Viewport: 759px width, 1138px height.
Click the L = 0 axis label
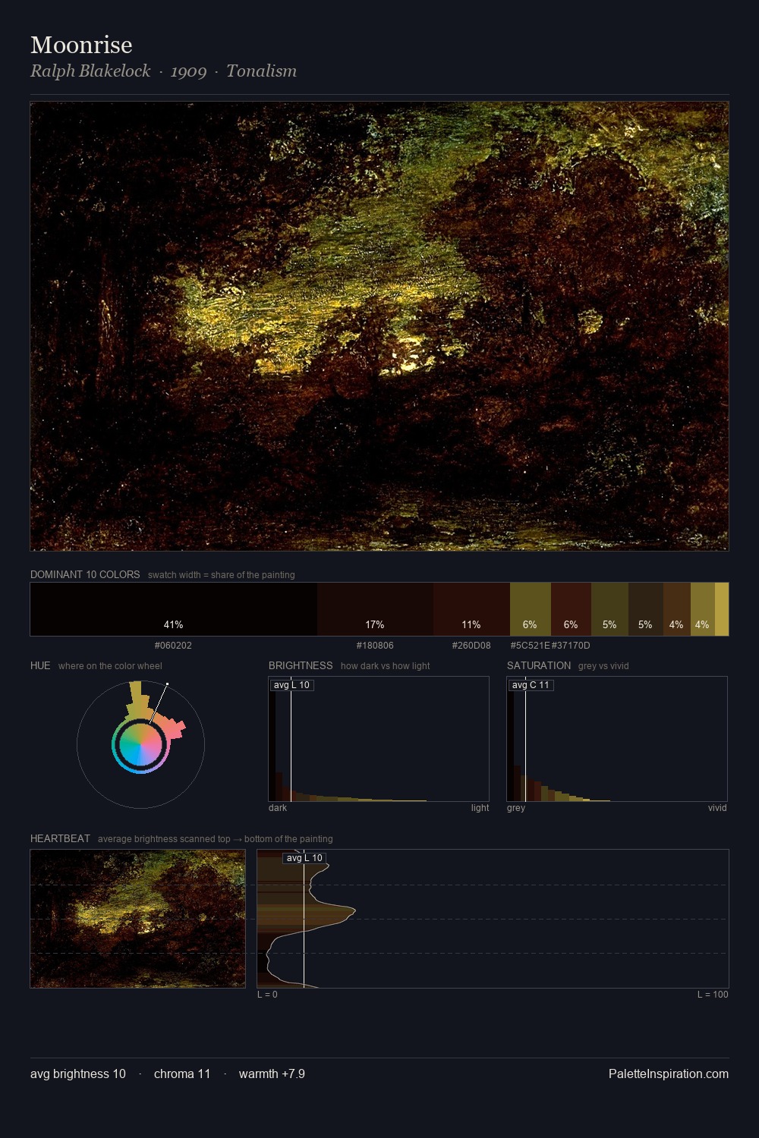(267, 995)
